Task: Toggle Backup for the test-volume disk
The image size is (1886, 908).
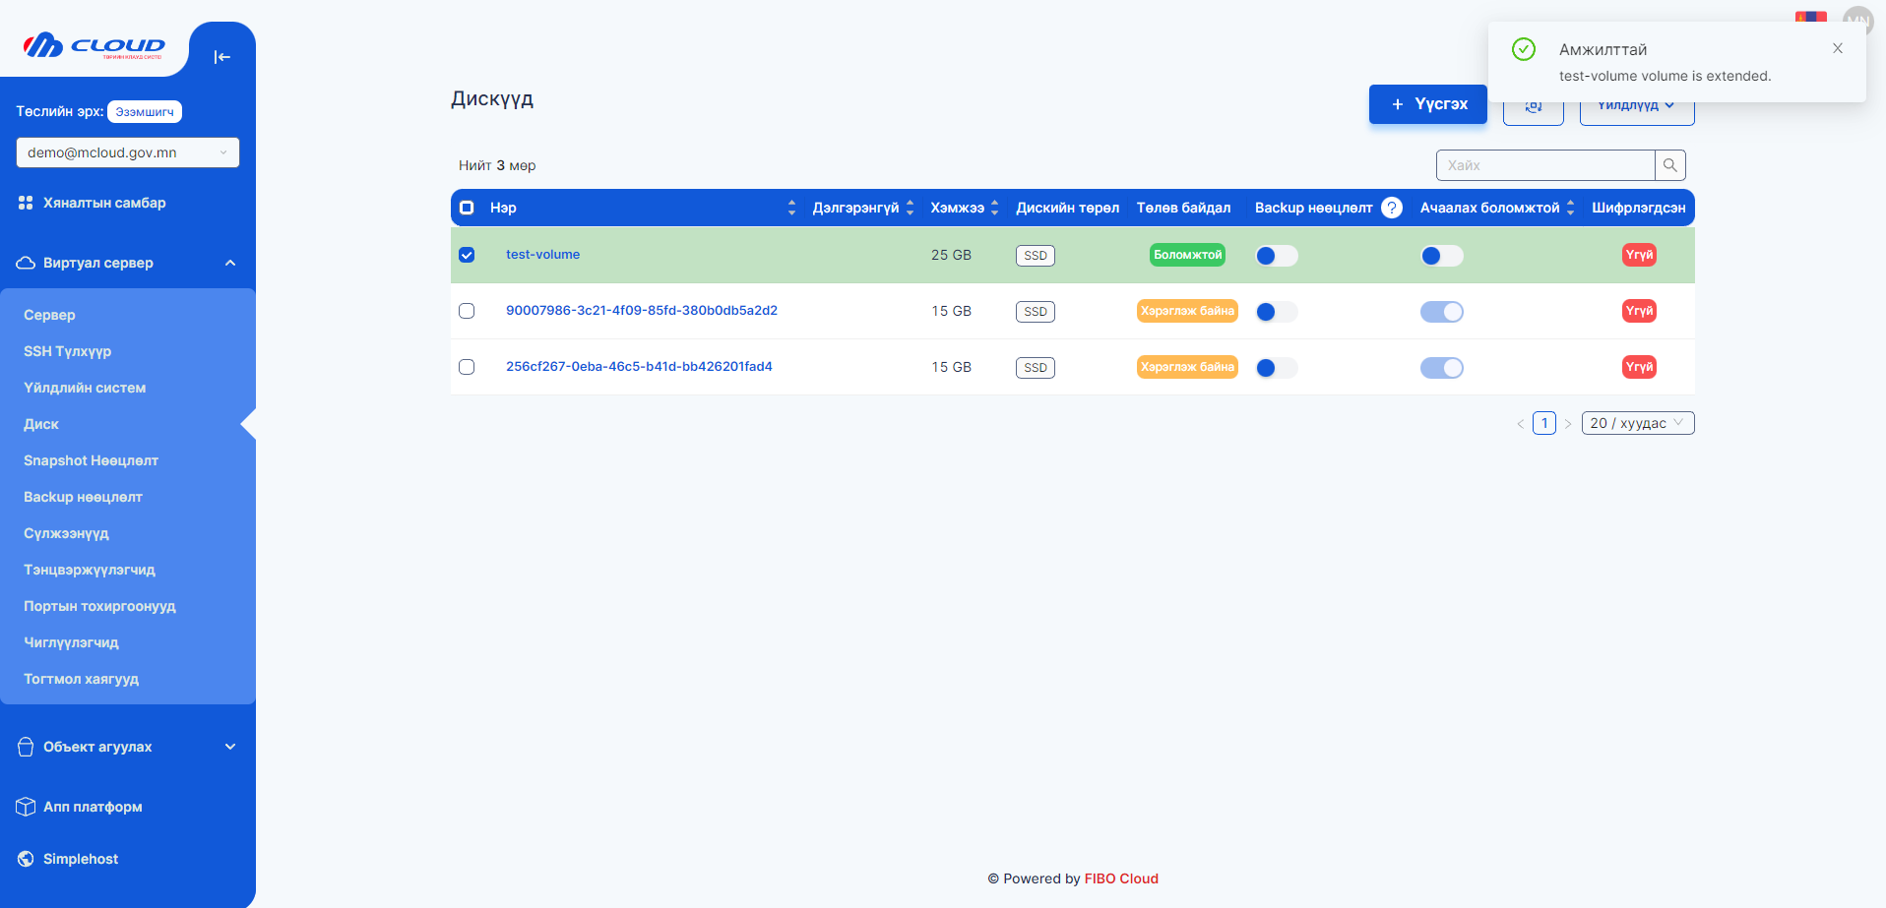Action: (x=1276, y=256)
